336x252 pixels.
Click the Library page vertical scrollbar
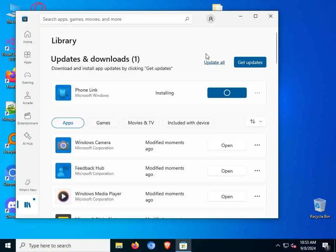click(276, 48)
